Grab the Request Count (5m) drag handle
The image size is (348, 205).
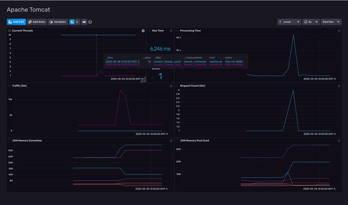pos(177,86)
